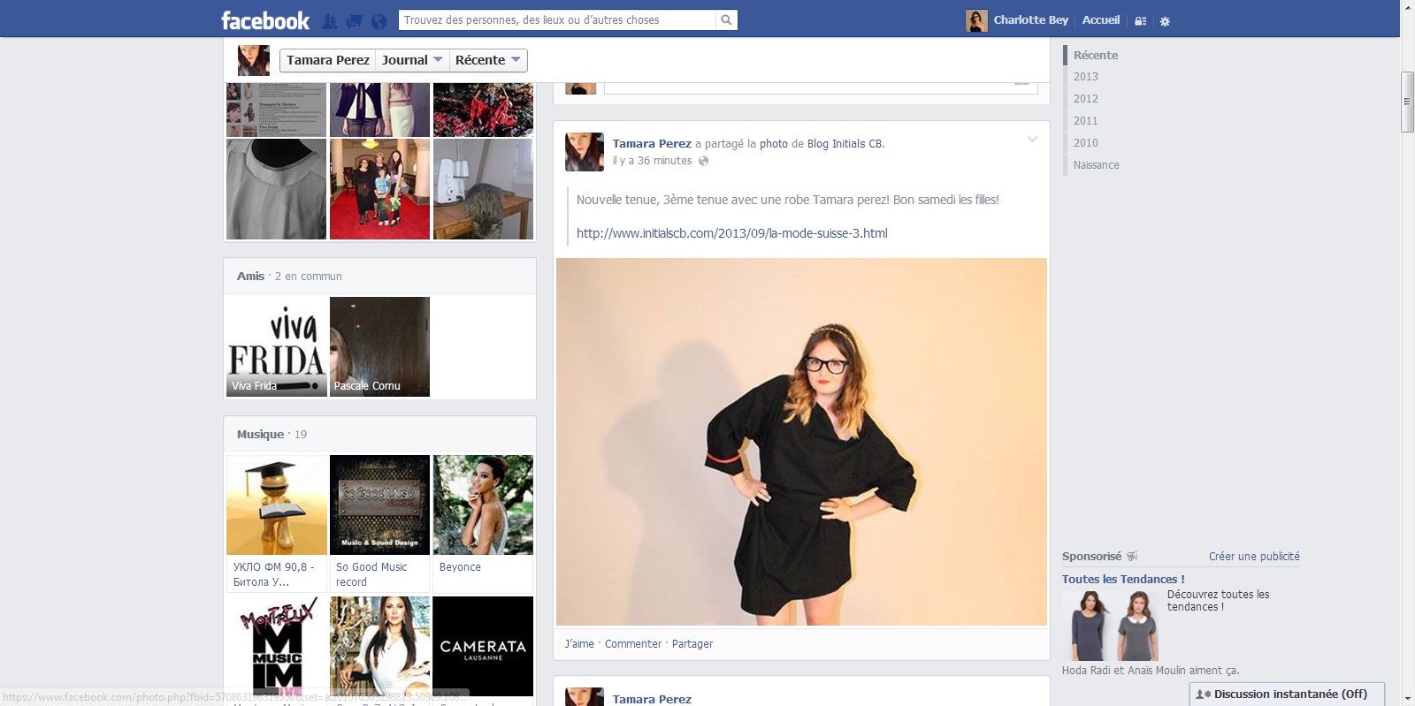The width and height of the screenshot is (1415, 706).
Task: Open the УКЛО ФМ 90,8 music thumbnail
Action: [x=277, y=505]
